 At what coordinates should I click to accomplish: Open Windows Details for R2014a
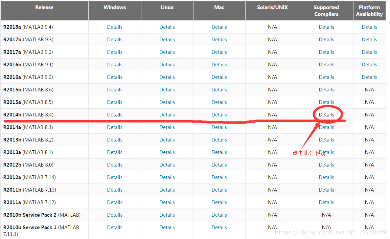115,127
